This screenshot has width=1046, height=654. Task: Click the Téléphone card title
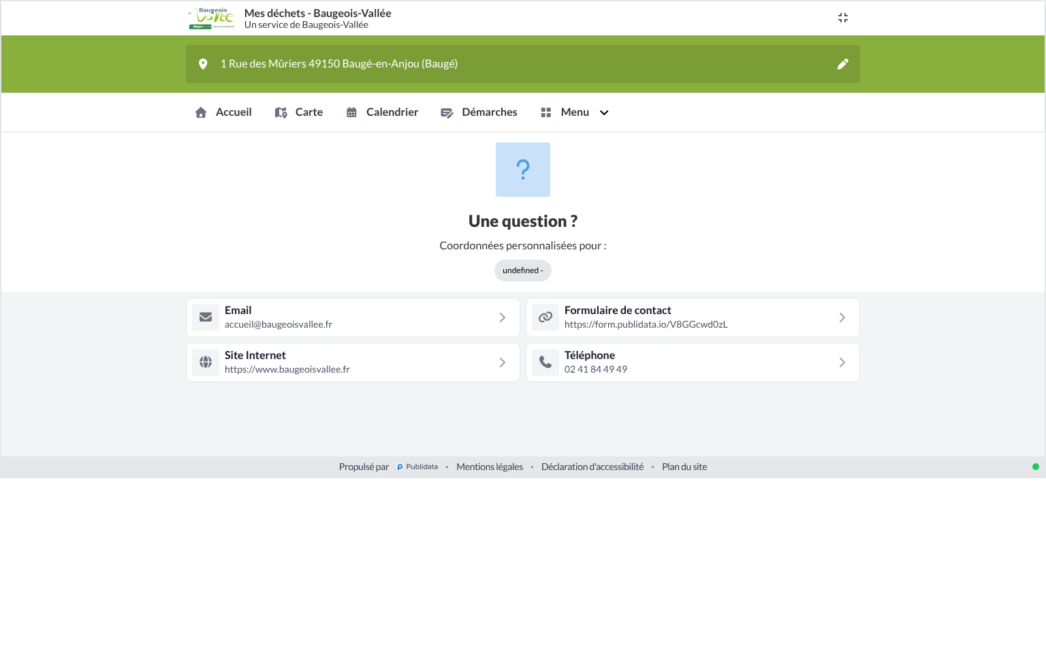590,356
